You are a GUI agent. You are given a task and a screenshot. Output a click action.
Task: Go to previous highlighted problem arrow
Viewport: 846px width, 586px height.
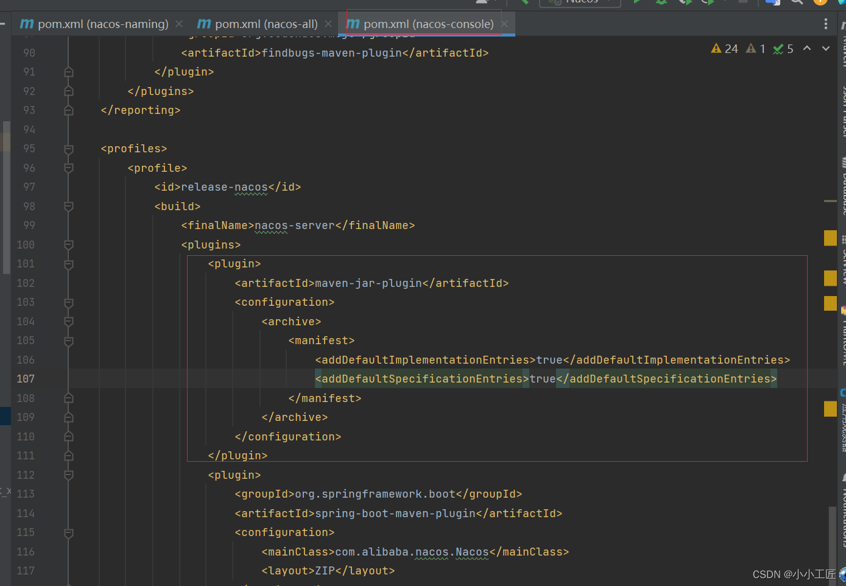(x=807, y=48)
